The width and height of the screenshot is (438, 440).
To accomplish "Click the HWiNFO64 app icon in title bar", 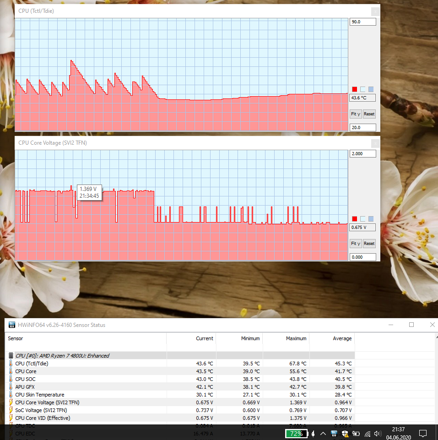I will coord(12,325).
